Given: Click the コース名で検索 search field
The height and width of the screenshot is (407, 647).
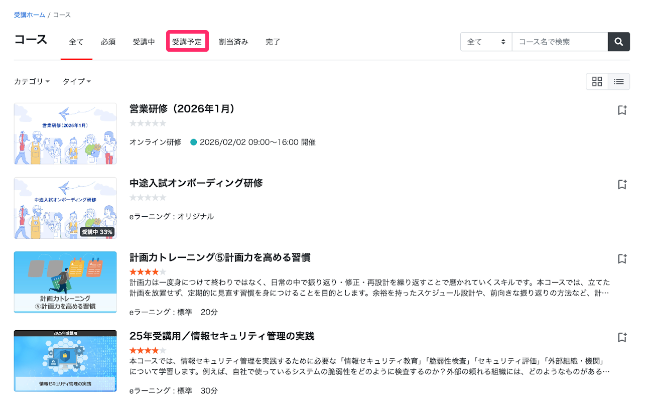Looking at the screenshot, I should (560, 42).
